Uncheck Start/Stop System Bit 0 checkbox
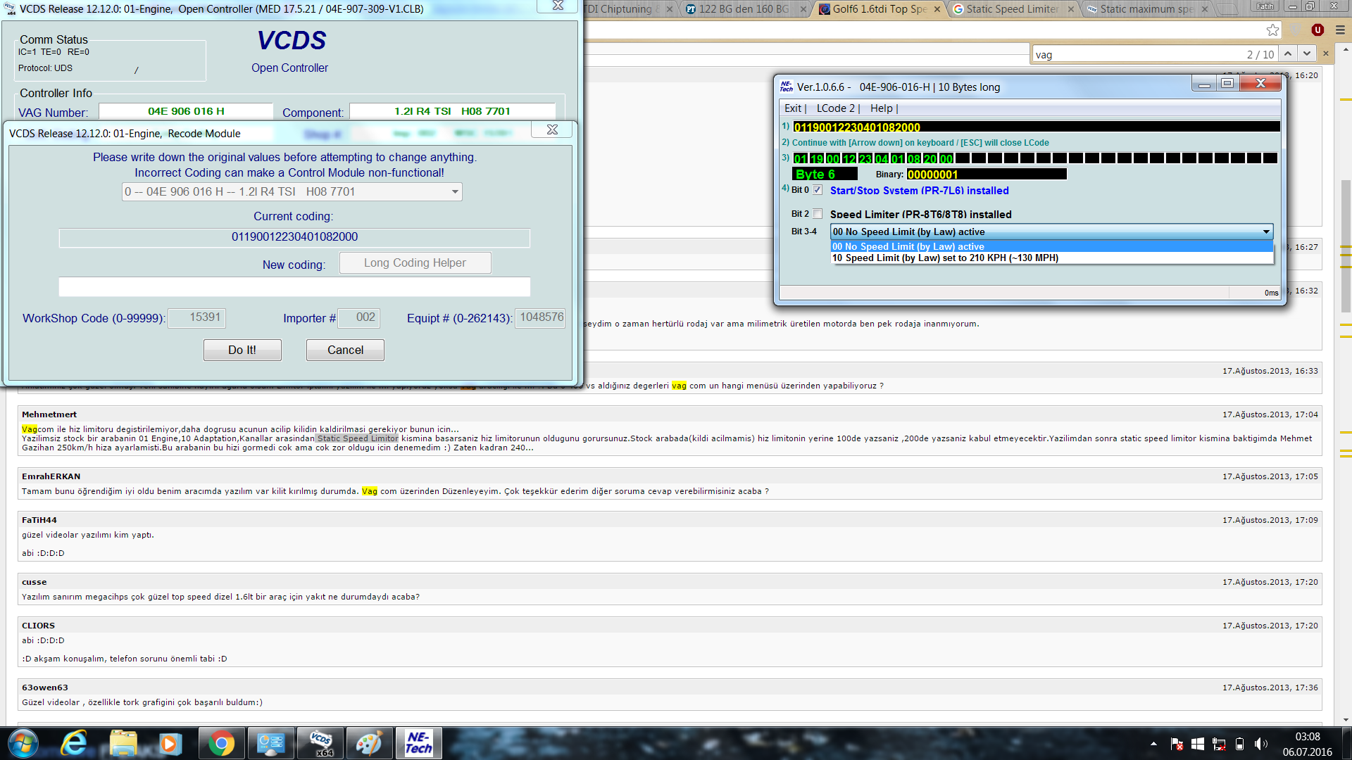Screen dimensions: 1352x760 [818, 190]
